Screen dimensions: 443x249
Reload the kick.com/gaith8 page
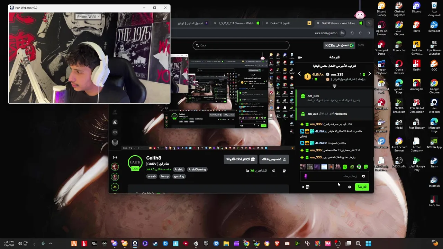[352, 33]
